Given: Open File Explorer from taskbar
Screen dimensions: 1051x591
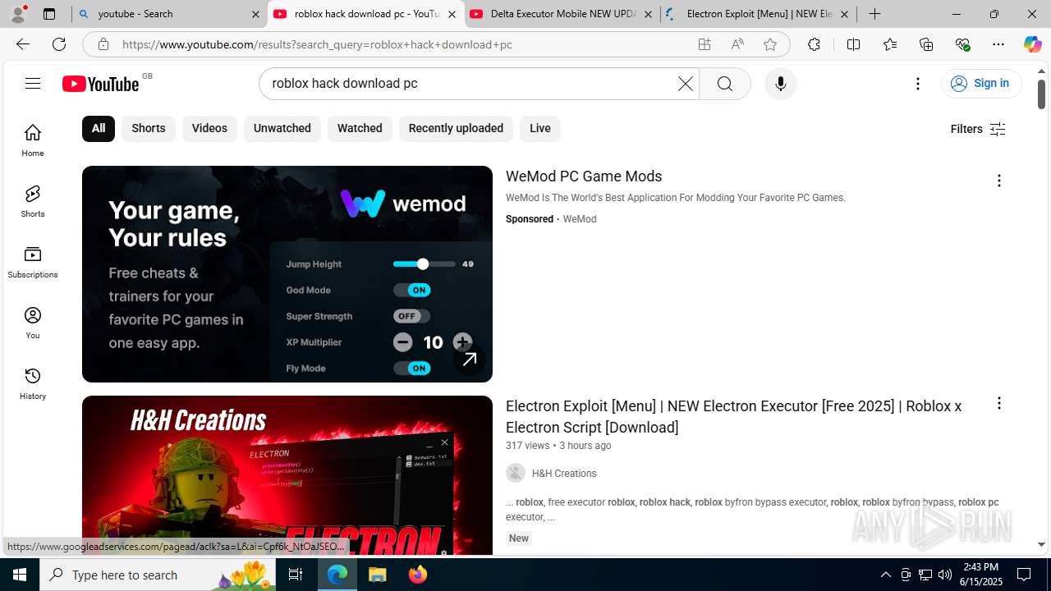Looking at the screenshot, I should click(378, 575).
